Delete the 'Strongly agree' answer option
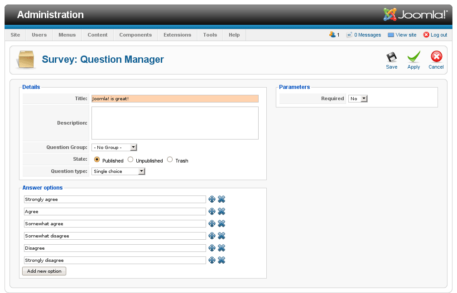The height and width of the screenshot is (293, 457). (x=221, y=199)
